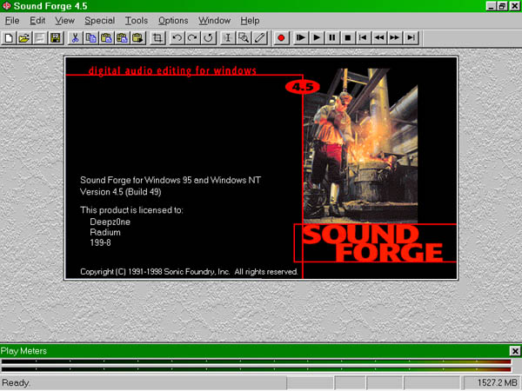Viewport: 522px width, 391px height.
Task: Click the Fast Forward button
Action: tap(395, 38)
